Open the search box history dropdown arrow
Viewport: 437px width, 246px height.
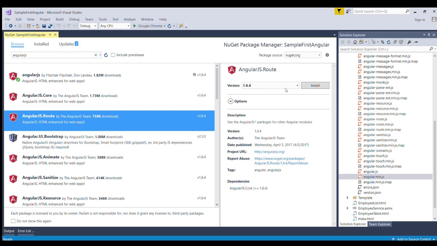[x=100, y=55]
